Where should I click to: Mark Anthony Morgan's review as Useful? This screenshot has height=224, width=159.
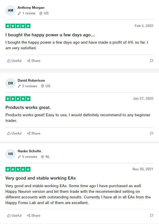[x=14, y=61]
